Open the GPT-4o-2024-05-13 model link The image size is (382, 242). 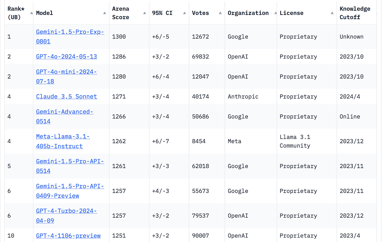point(66,56)
